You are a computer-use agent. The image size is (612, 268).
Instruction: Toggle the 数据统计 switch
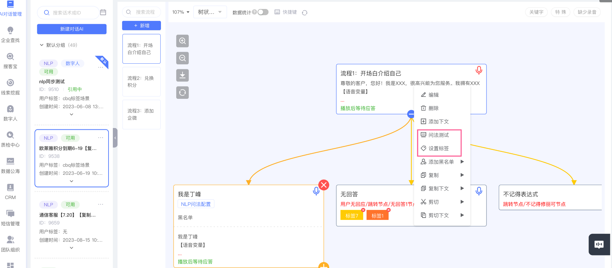(x=263, y=12)
